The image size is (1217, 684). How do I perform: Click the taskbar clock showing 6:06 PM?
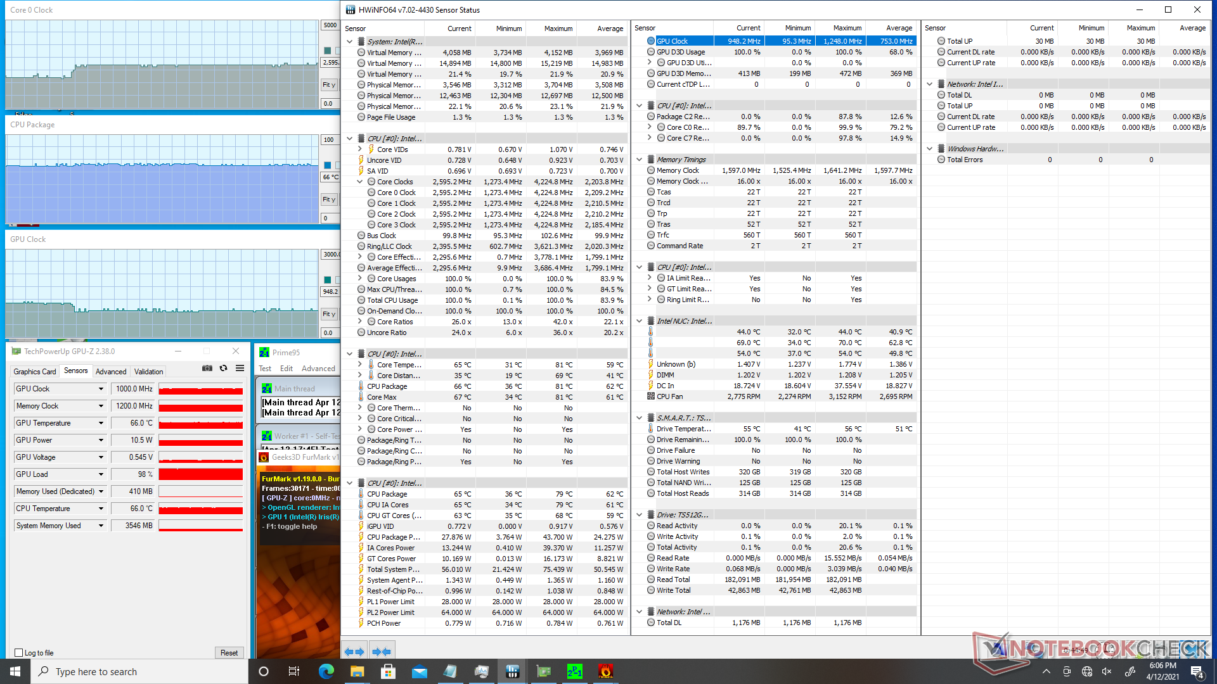[1162, 671]
